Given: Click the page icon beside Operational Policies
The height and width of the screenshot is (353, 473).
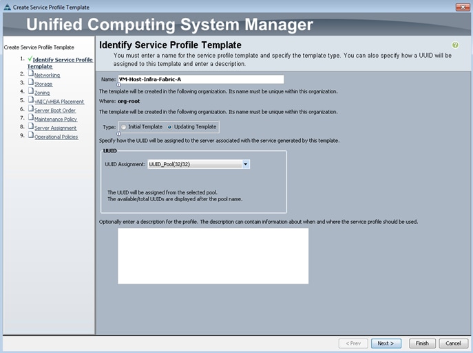Looking at the screenshot, I should pos(31,135).
